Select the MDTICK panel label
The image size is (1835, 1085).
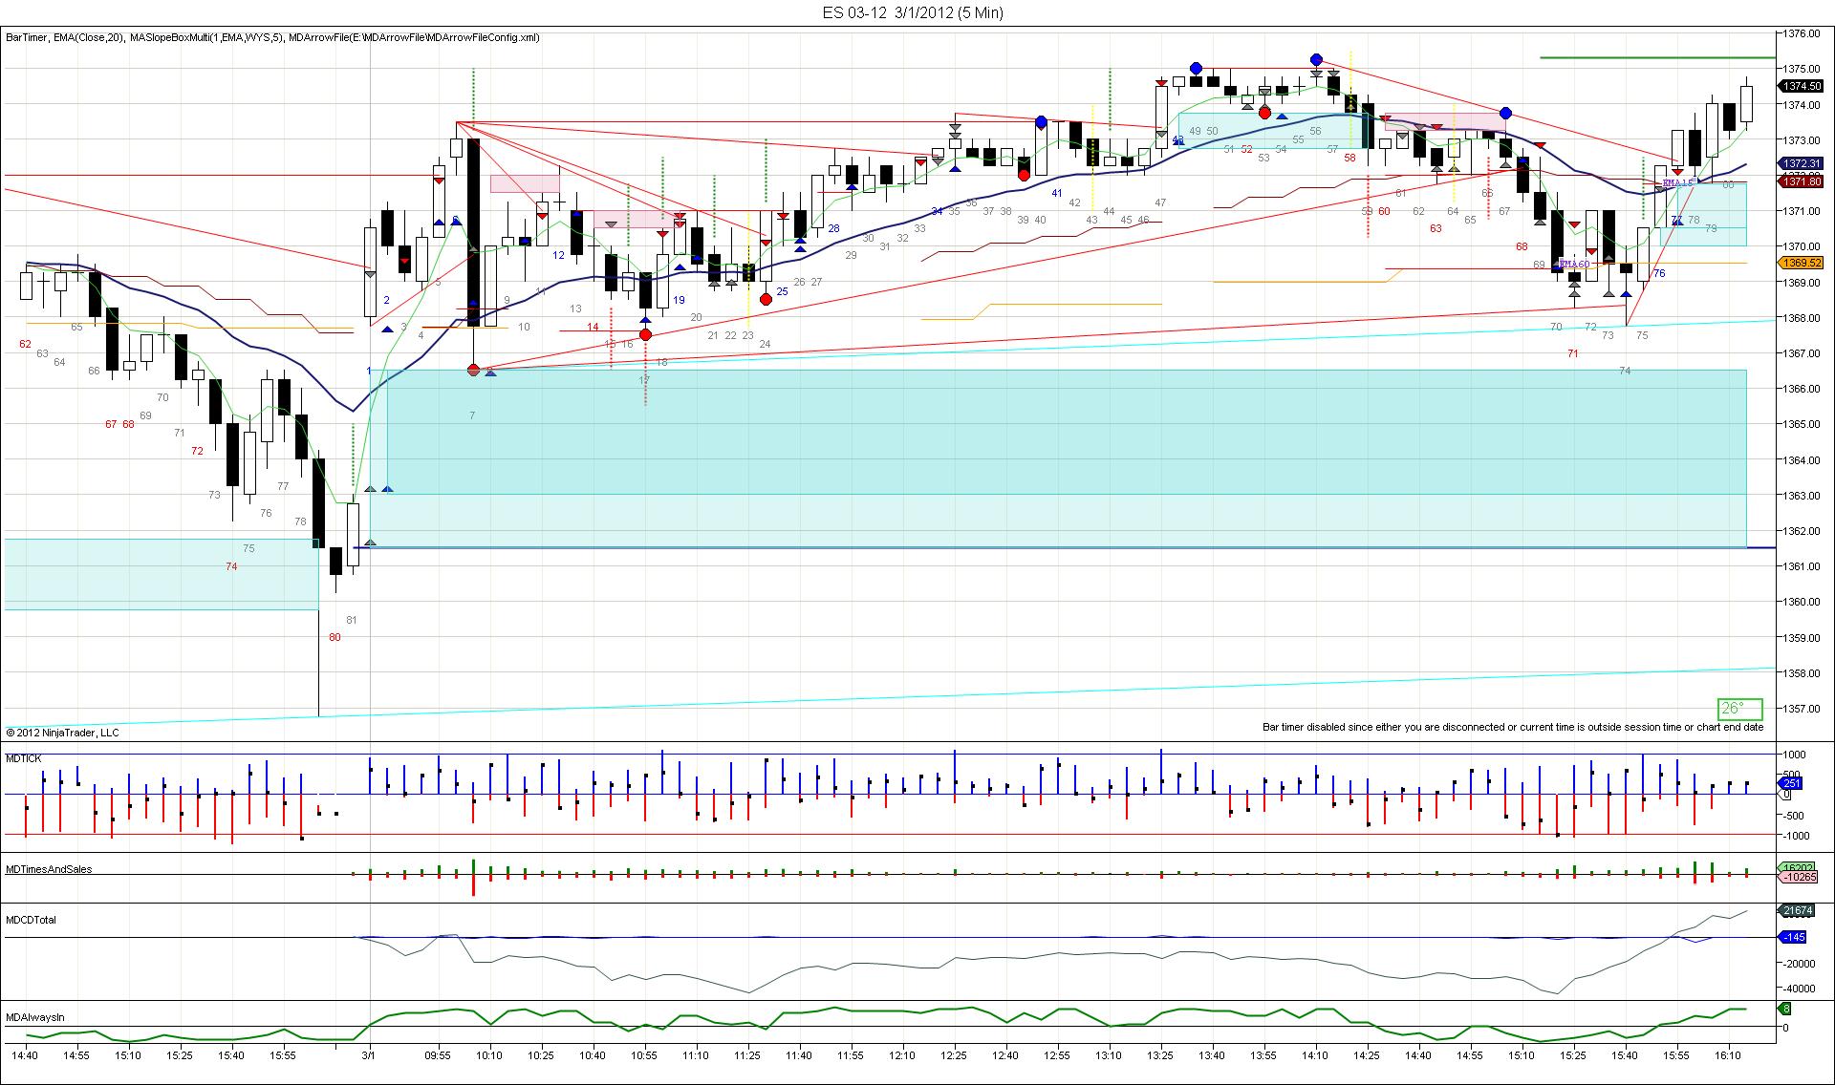tap(24, 758)
